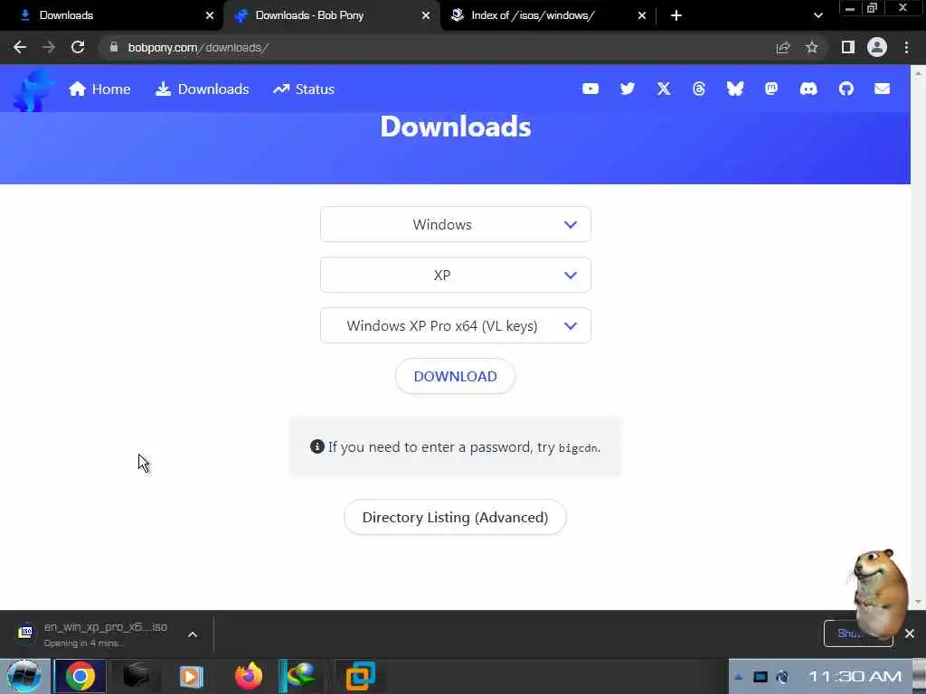View site information via the lock icon
926x694 pixels.
pyautogui.click(x=113, y=47)
